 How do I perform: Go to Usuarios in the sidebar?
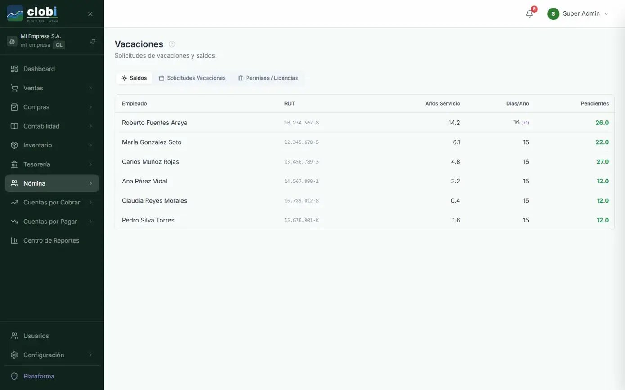36,336
